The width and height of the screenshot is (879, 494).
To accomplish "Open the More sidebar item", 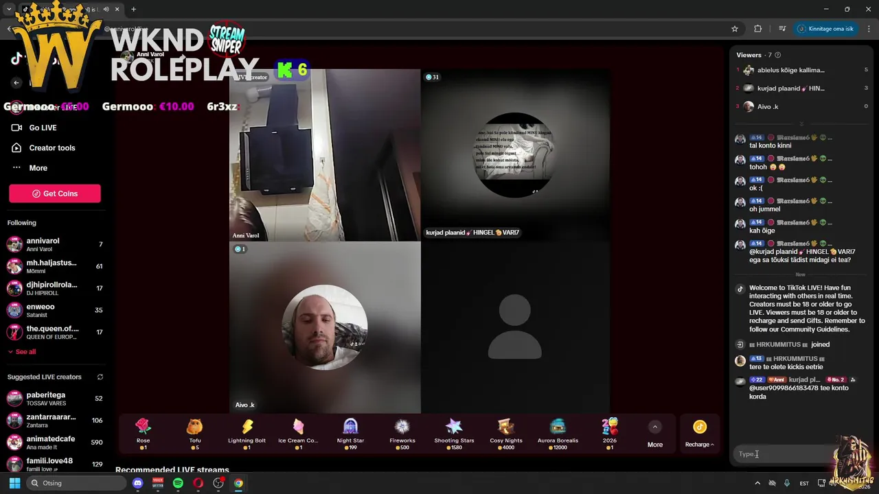I will (x=38, y=168).
